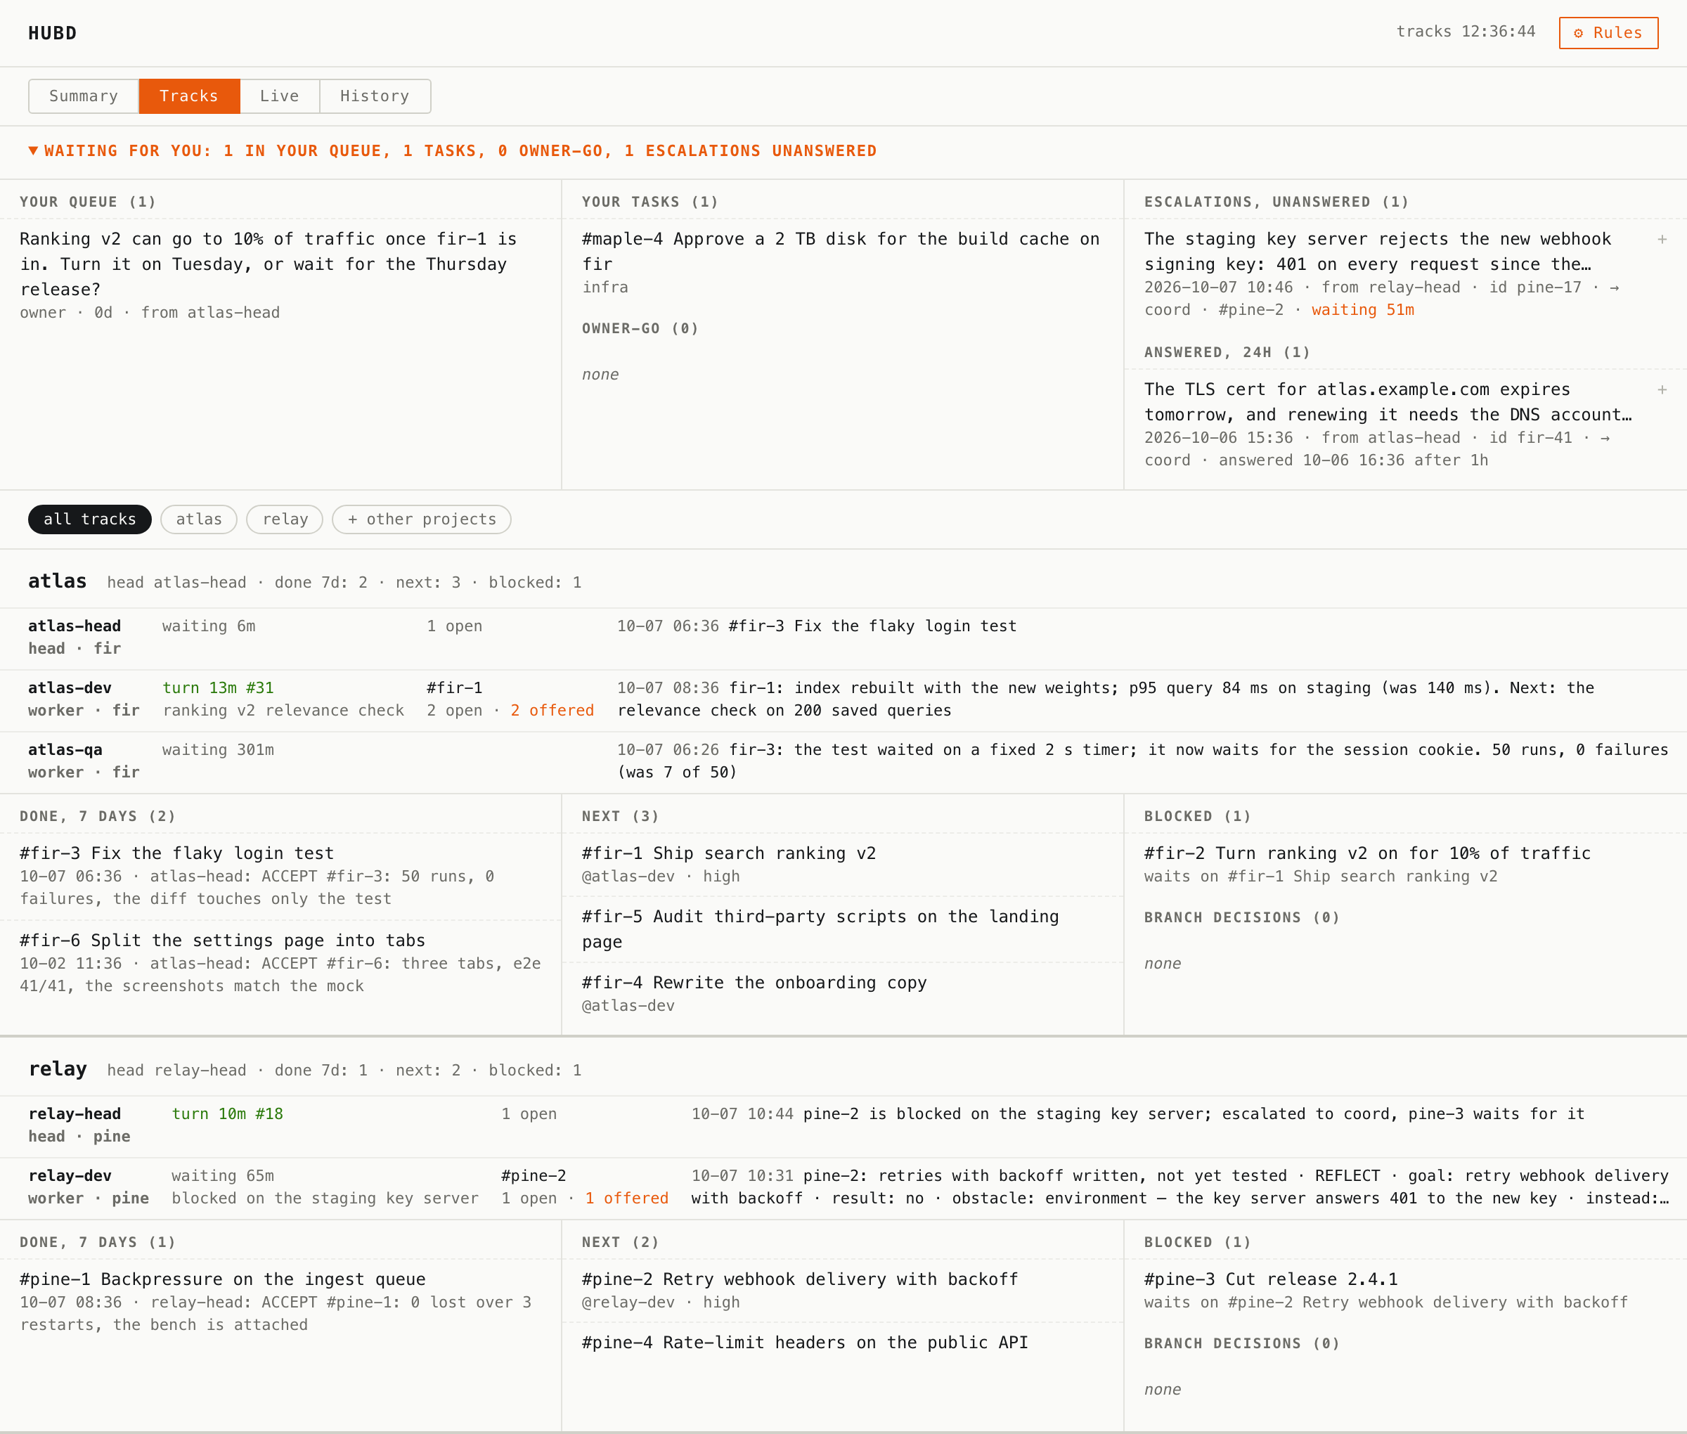The image size is (1687, 1434).
Task: Open #fir-1 tag in atlas-dev row
Action: tap(455, 687)
